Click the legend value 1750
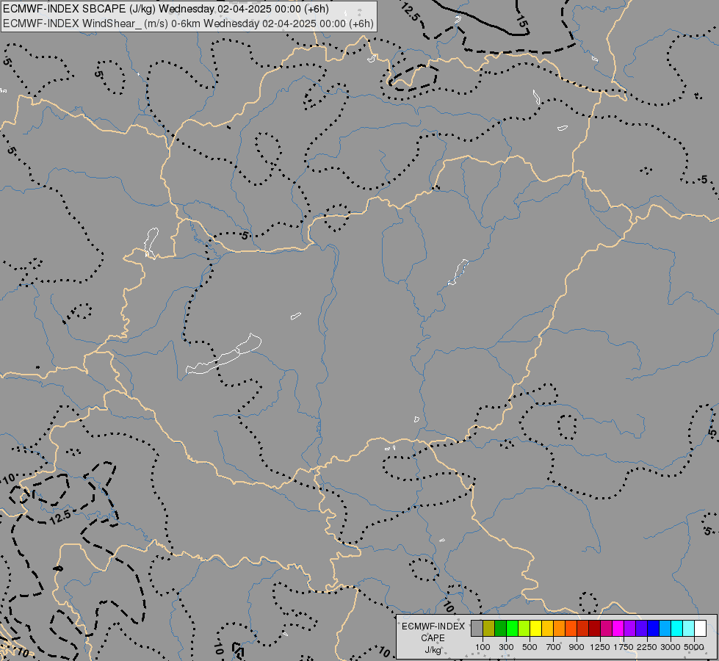Screen dimensions: 719x661 pos(624,647)
